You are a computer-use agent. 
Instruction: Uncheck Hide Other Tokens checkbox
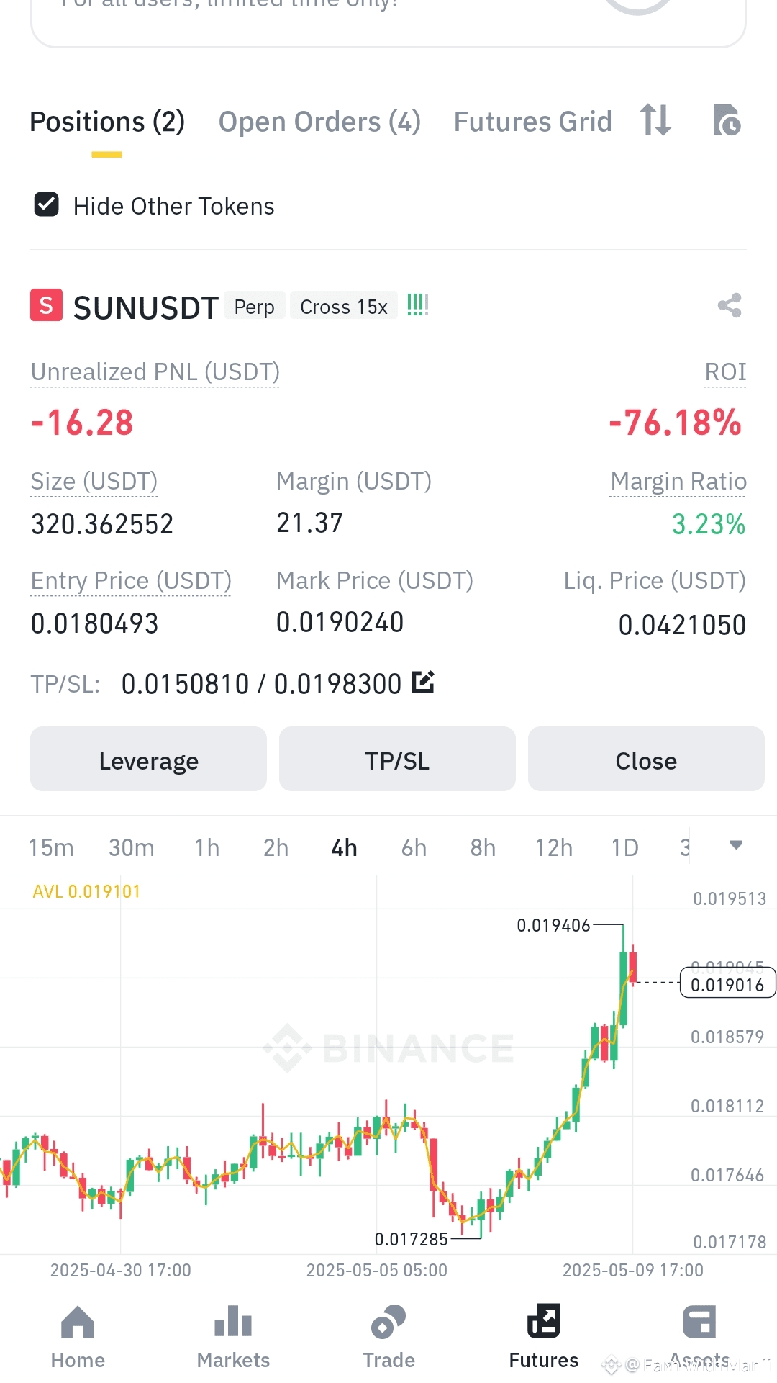click(47, 205)
